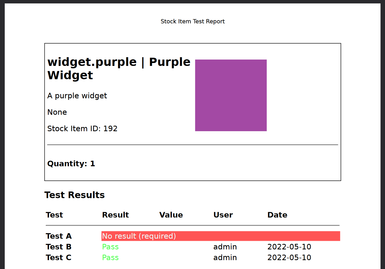The height and width of the screenshot is (269, 385).
Task: Click the 'A purple widget' description text
Action: pos(77,96)
